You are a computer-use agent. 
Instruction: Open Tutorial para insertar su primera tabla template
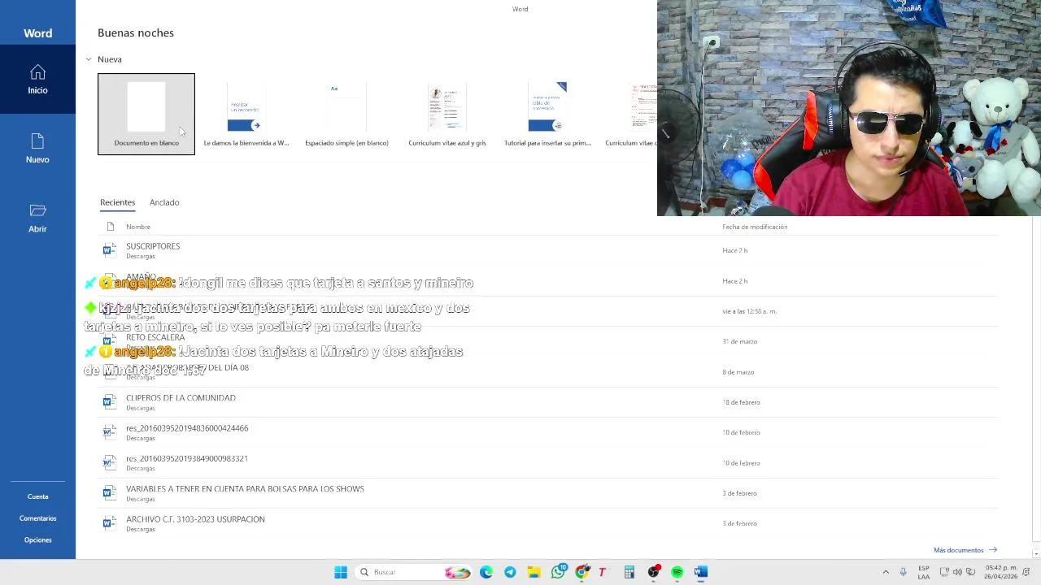(x=547, y=114)
